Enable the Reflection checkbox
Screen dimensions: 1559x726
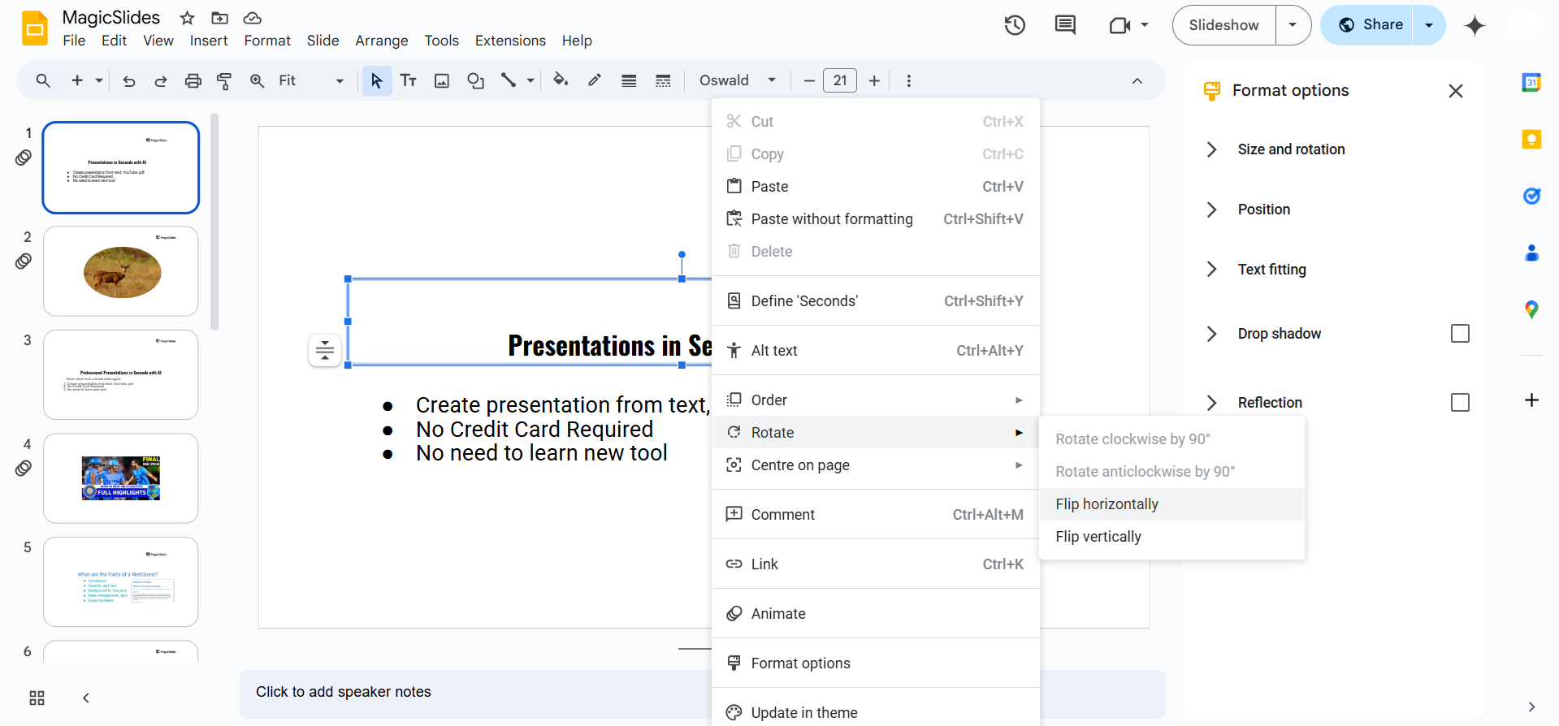[x=1460, y=403]
